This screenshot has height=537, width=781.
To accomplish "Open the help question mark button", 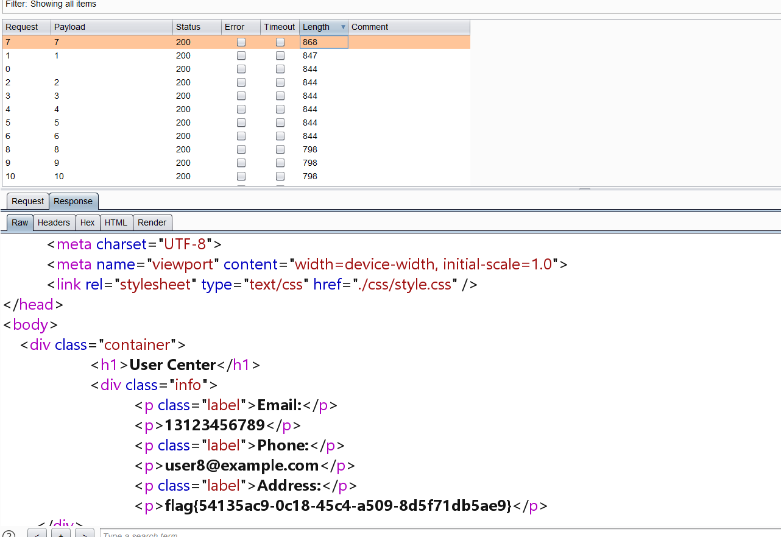I will pyautogui.click(x=9, y=535).
